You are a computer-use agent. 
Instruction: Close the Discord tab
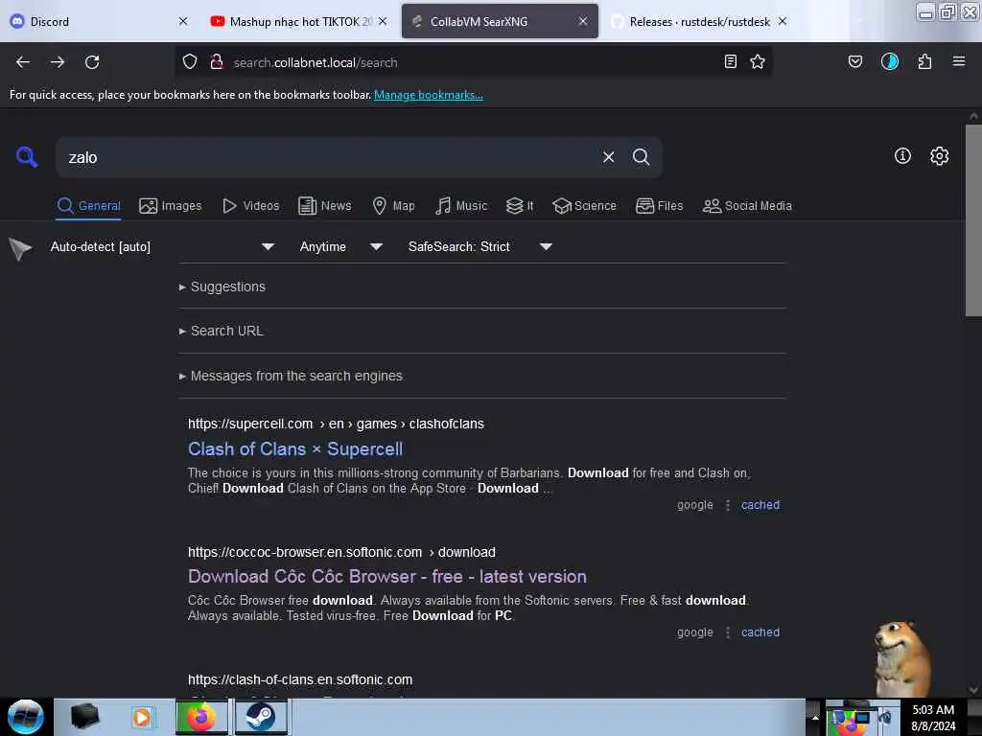pos(183,21)
